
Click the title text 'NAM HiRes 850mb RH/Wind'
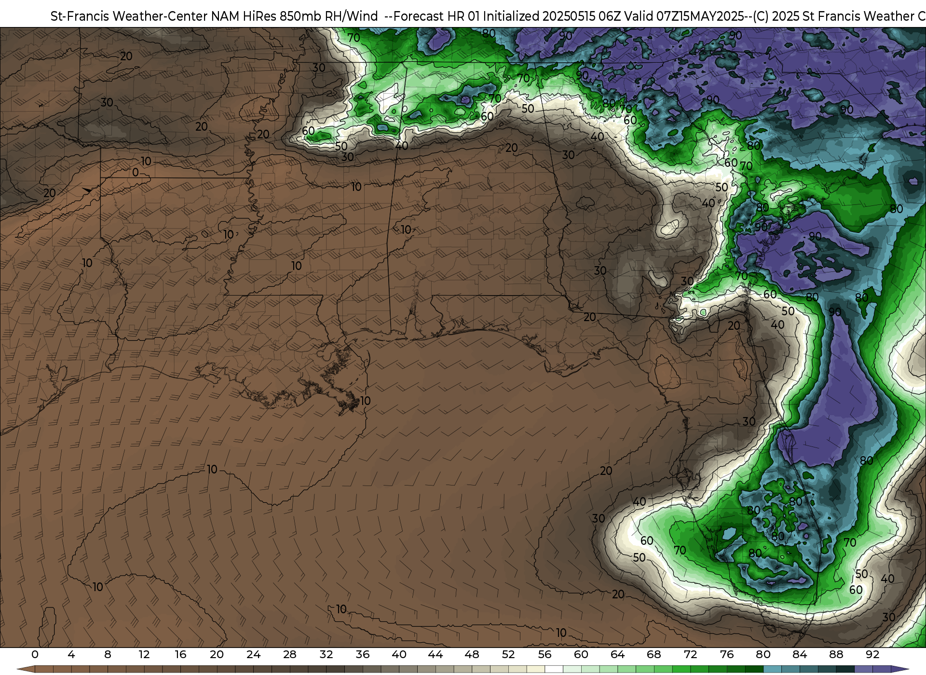tap(295, 16)
